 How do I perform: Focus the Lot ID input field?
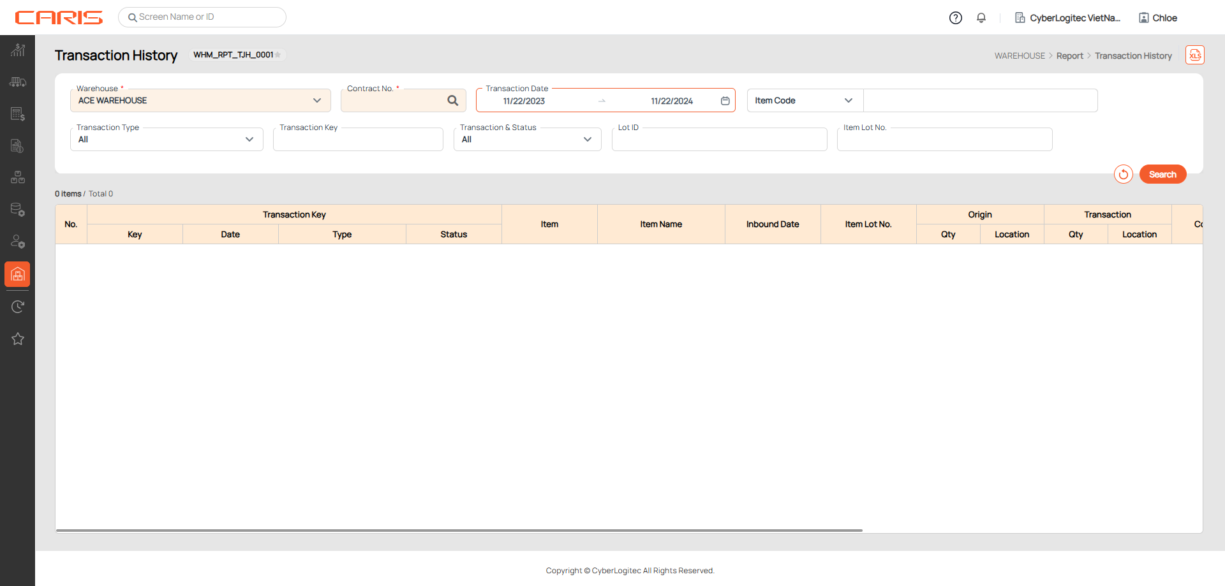point(719,140)
